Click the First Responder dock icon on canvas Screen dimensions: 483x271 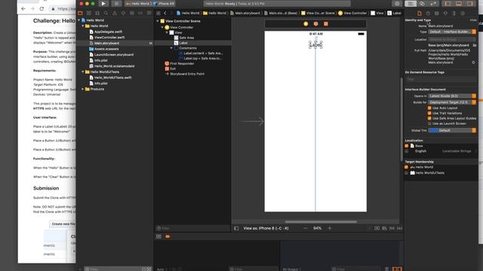click(x=315, y=23)
